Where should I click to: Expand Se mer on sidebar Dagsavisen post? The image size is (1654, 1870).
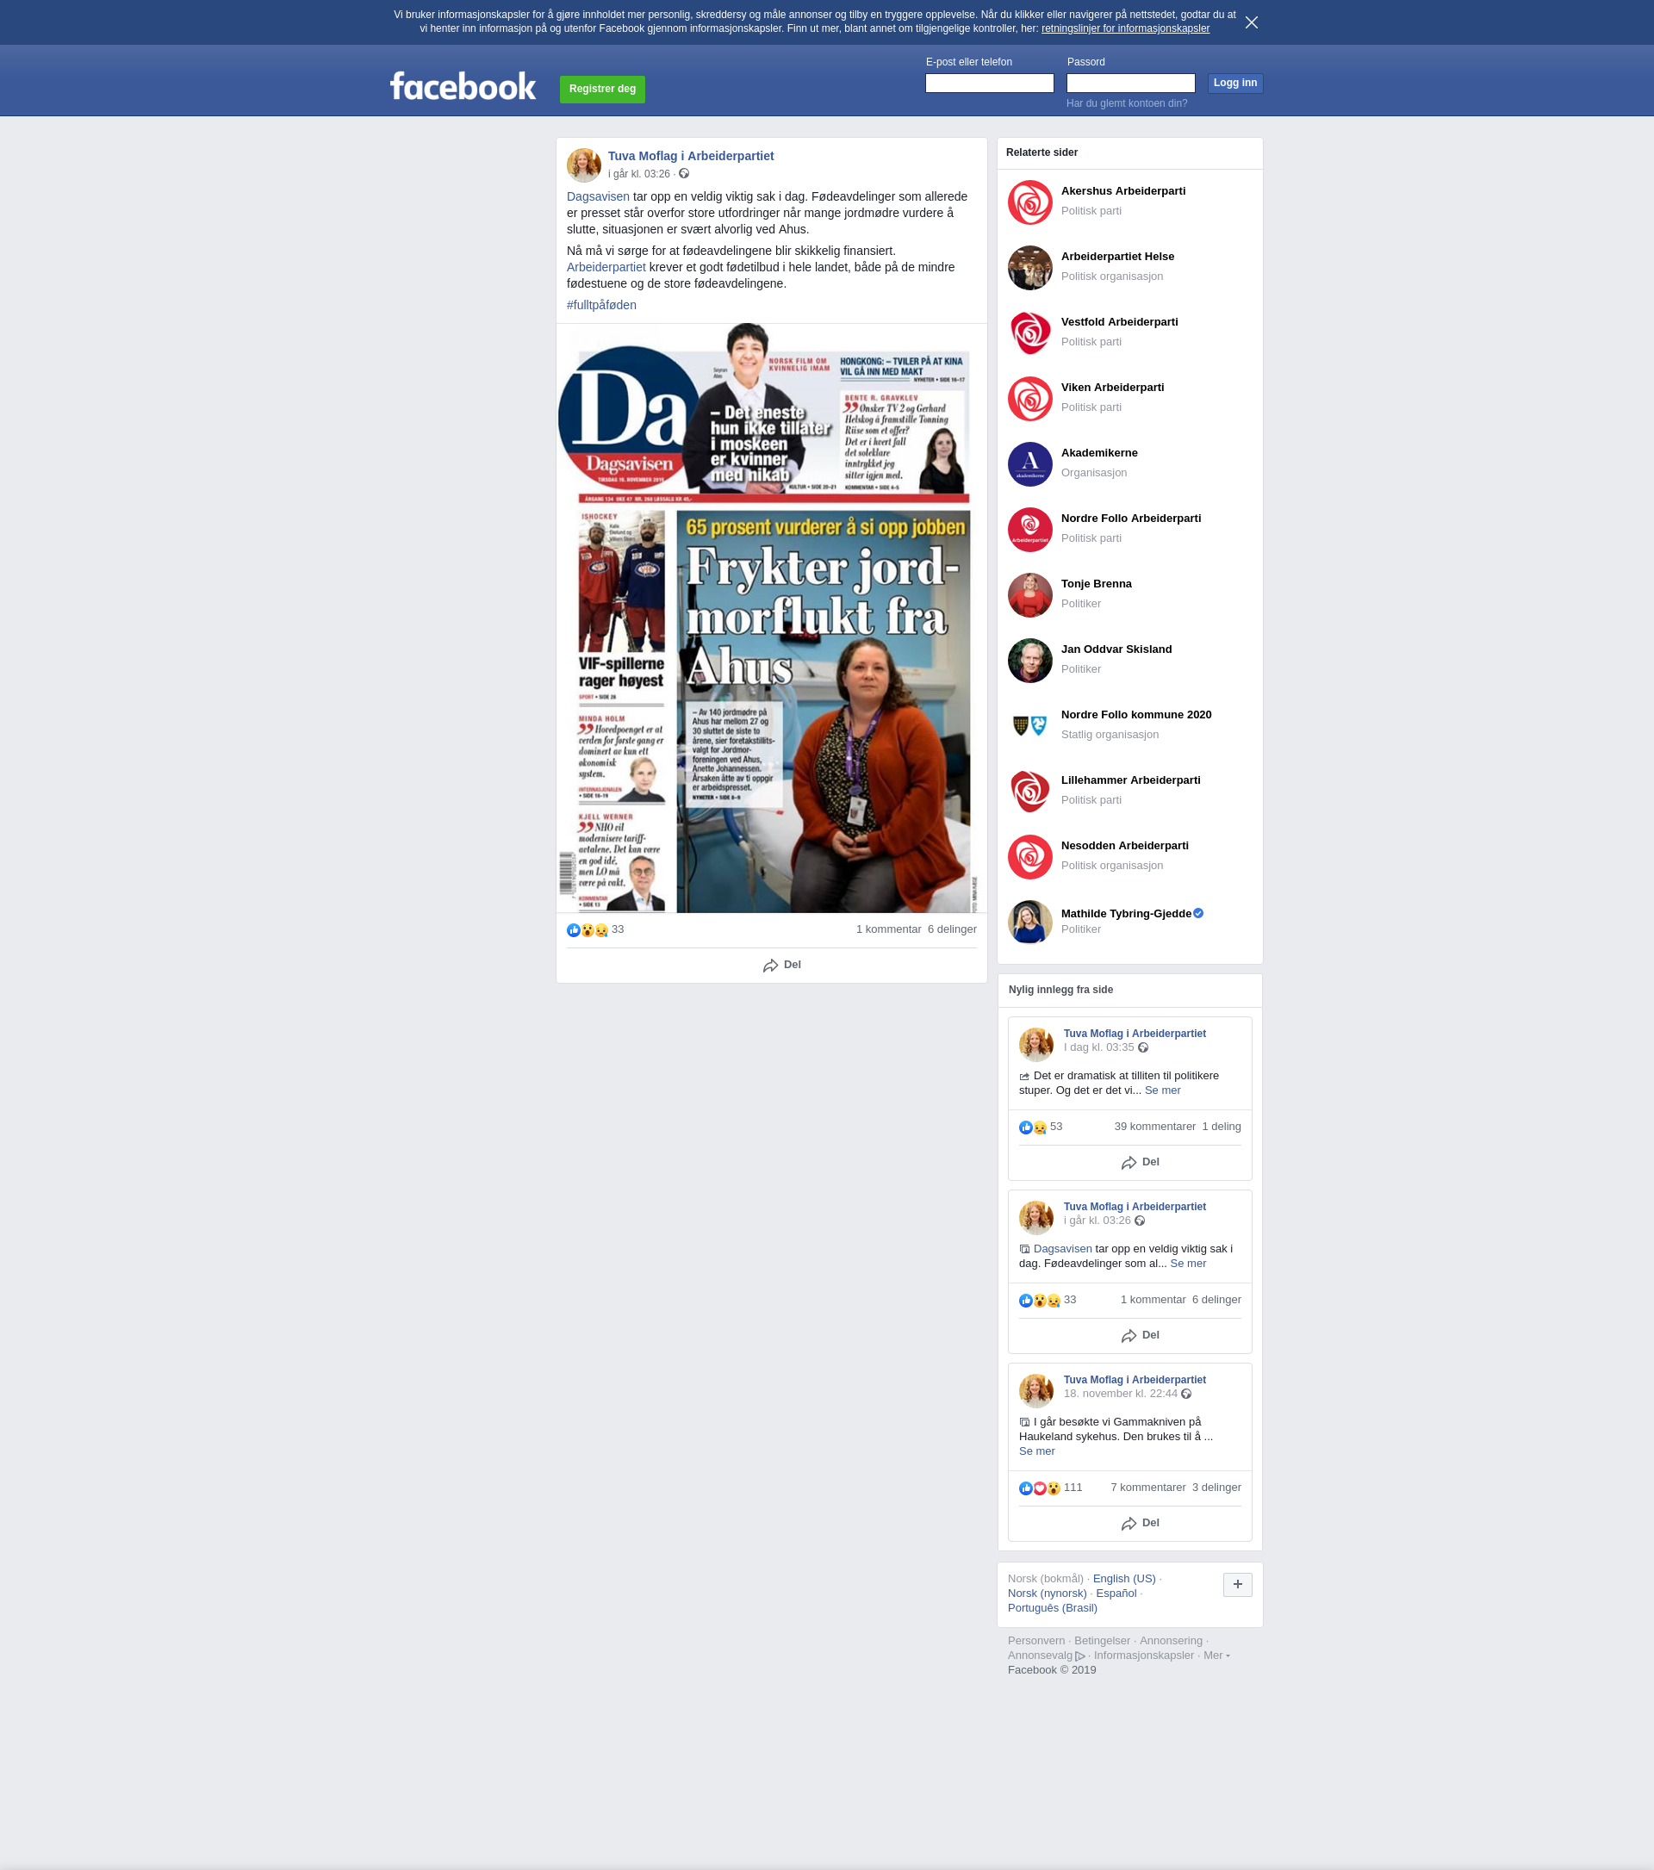[x=1187, y=1264]
